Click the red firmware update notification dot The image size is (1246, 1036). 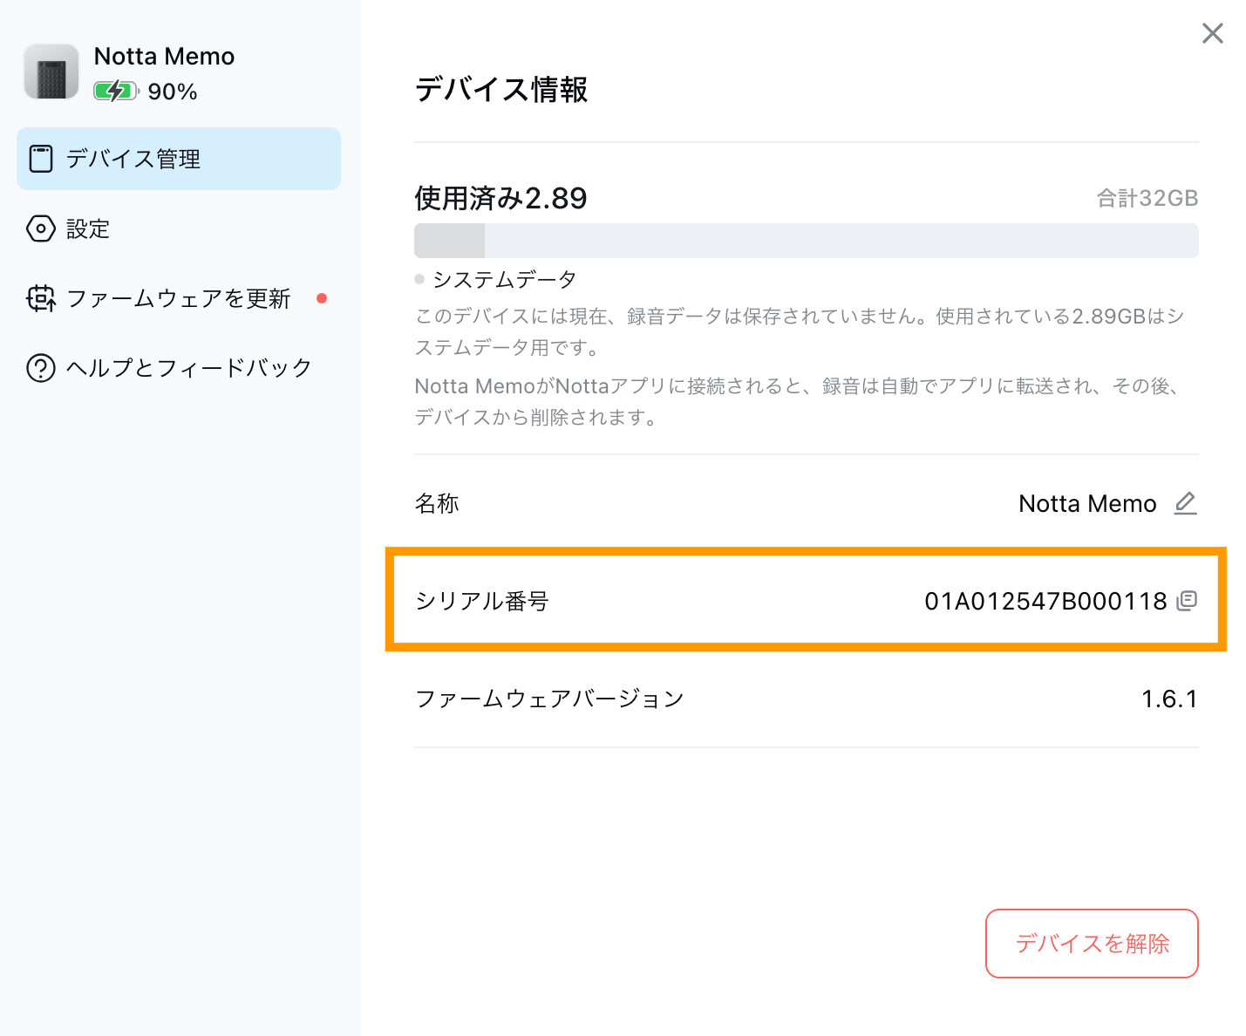click(x=322, y=298)
